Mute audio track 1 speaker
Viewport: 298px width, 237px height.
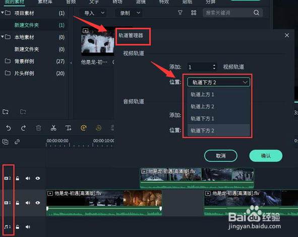tap(28, 227)
